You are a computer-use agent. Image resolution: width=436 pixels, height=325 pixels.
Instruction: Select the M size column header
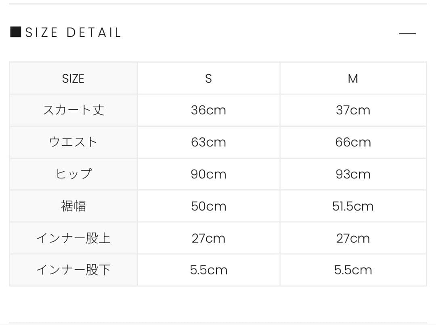(353, 78)
